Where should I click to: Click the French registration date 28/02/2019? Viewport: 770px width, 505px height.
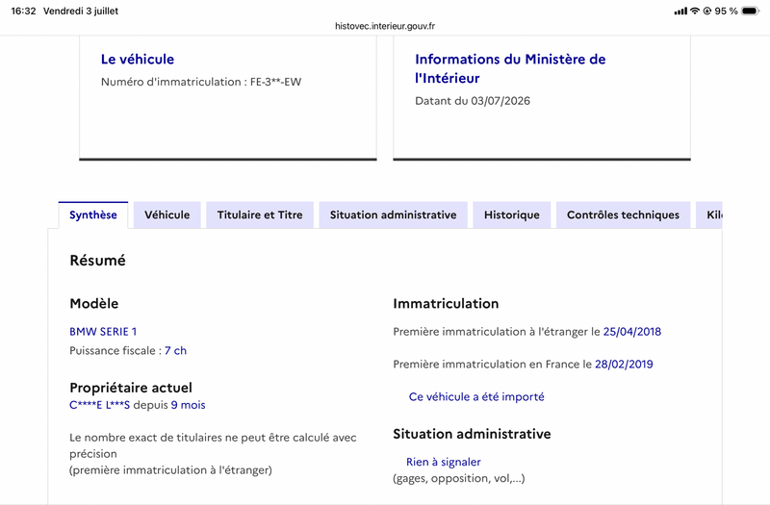624,365
